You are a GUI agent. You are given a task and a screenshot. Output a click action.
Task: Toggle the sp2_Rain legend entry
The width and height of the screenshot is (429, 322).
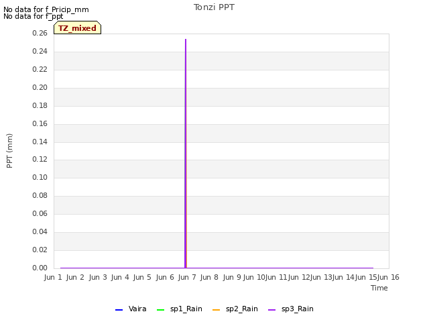235,309
